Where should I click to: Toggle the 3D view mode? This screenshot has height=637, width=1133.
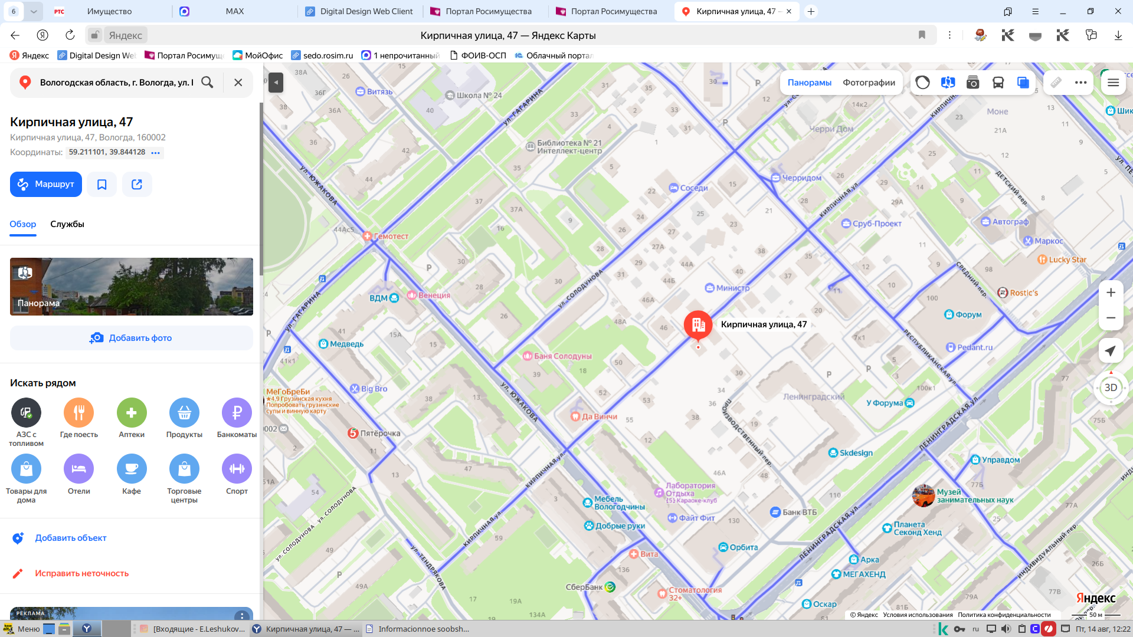[x=1111, y=388]
